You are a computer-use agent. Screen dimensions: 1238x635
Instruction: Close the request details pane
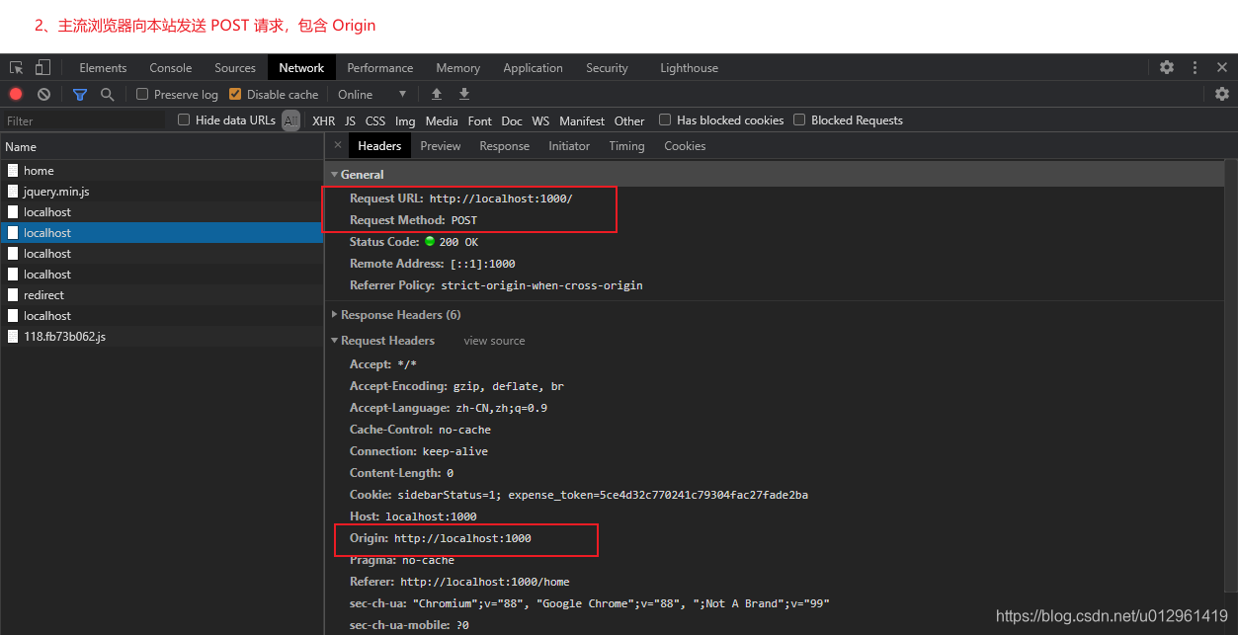[338, 145]
